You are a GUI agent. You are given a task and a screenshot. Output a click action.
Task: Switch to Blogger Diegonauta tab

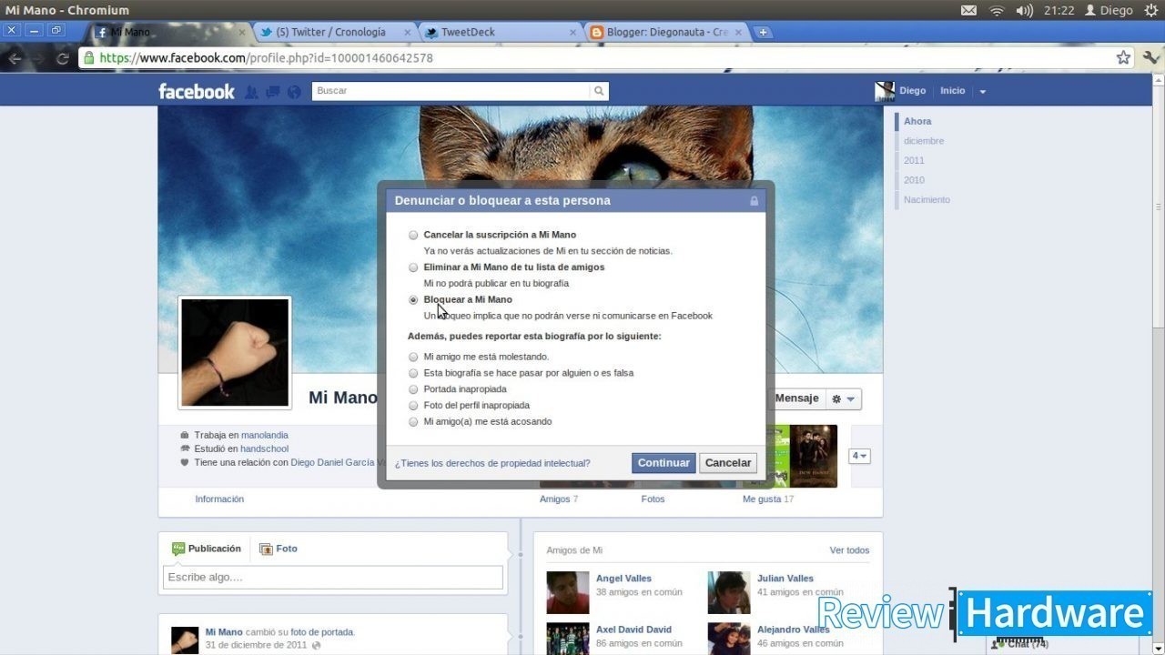[669, 32]
